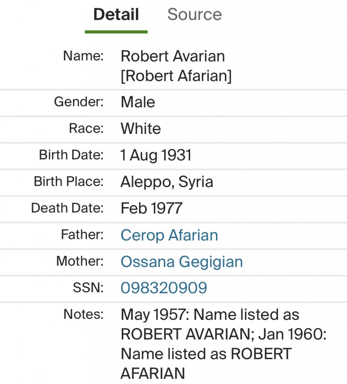The width and height of the screenshot is (347, 384).
Task: Switch to the Source tab
Action: (x=194, y=15)
